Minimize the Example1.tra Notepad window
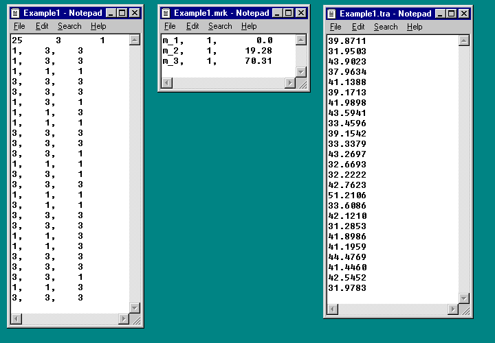This screenshot has width=495, height=343. pos(443,14)
